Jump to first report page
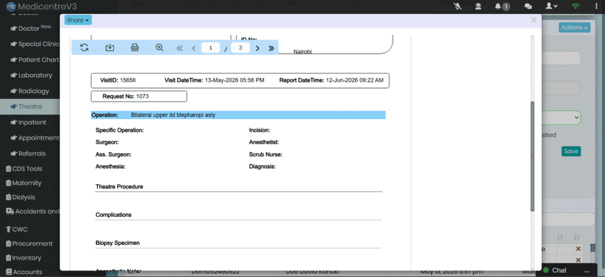This screenshot has width=605, height=277. pyautogui.click(x=179, y=48)
